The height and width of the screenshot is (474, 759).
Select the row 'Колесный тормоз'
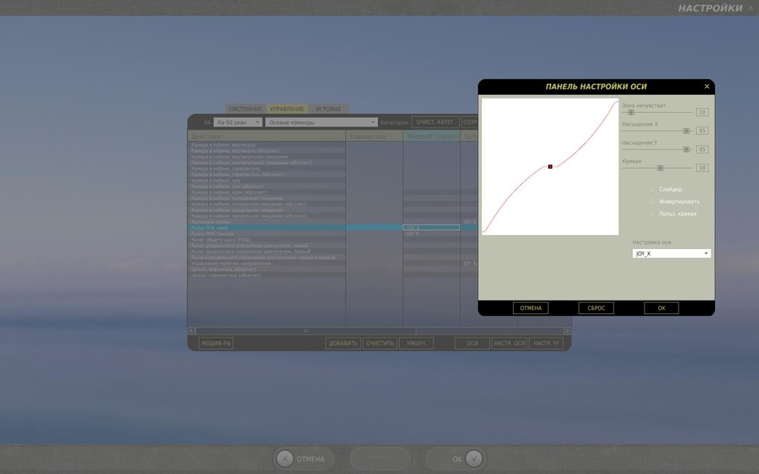click(266, 222)
